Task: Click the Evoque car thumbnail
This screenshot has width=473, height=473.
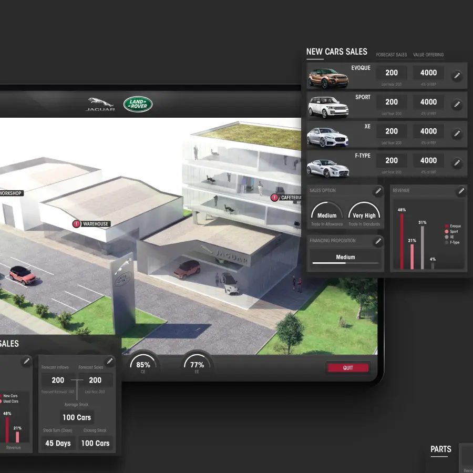Action: [x=328, y=78]
